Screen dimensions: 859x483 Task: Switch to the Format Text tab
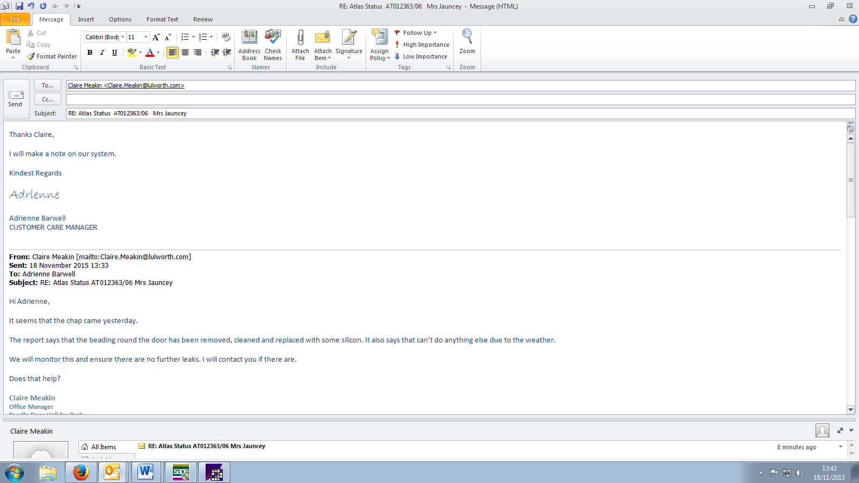click(162, 19)
